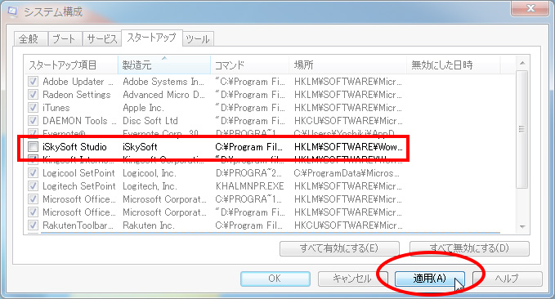
Task: Select the Logitech, Inc. cell
Action: point(150,186)
